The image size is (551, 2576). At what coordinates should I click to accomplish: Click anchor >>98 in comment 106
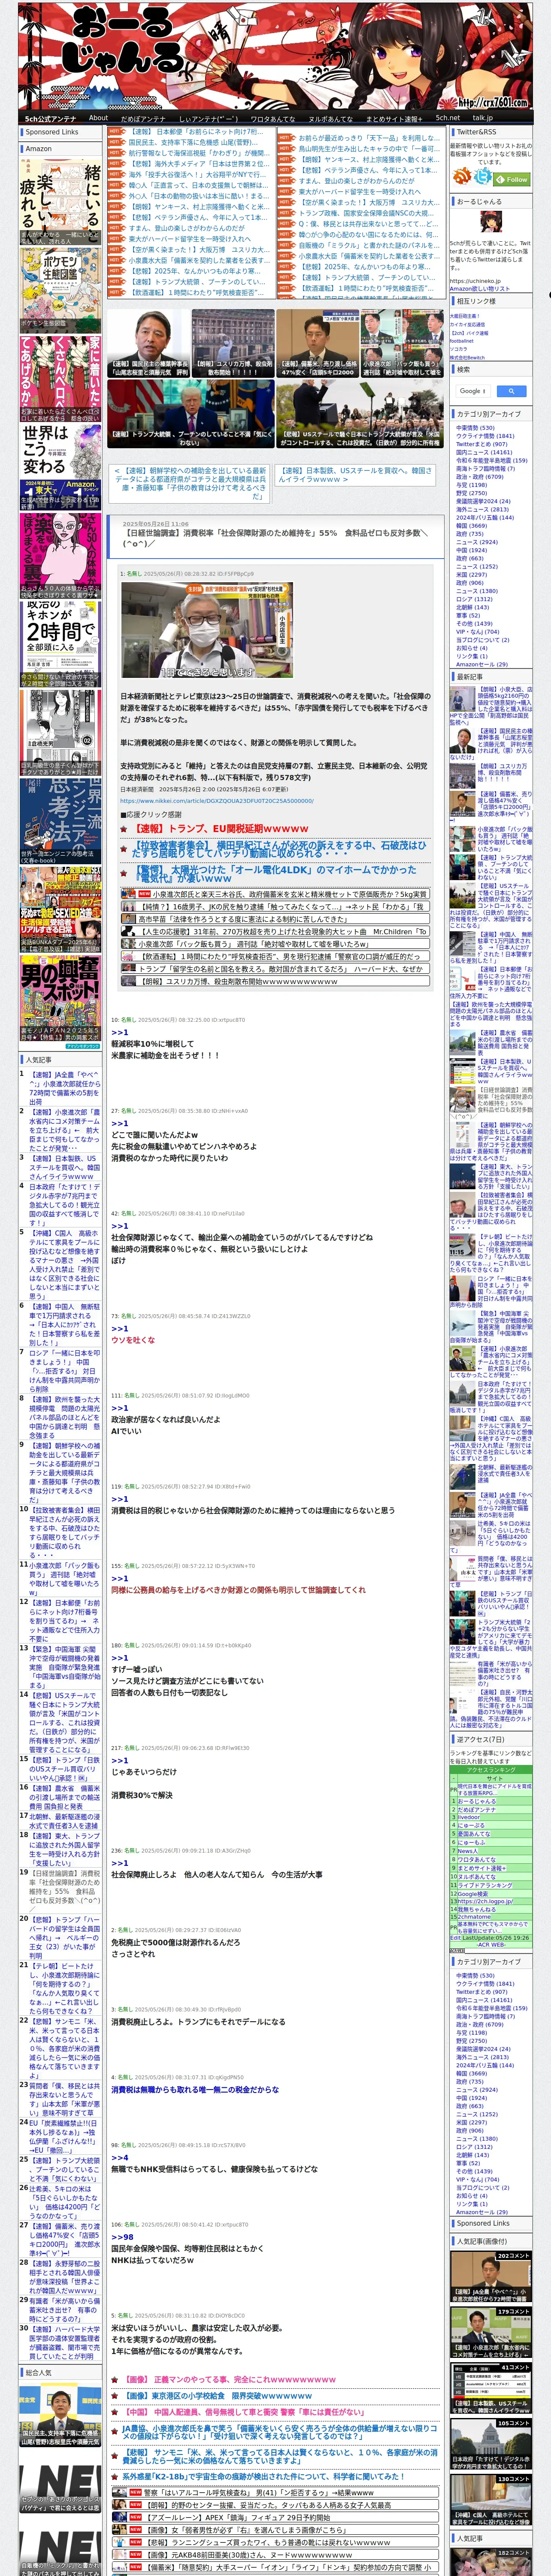[x=122, y=2236]
